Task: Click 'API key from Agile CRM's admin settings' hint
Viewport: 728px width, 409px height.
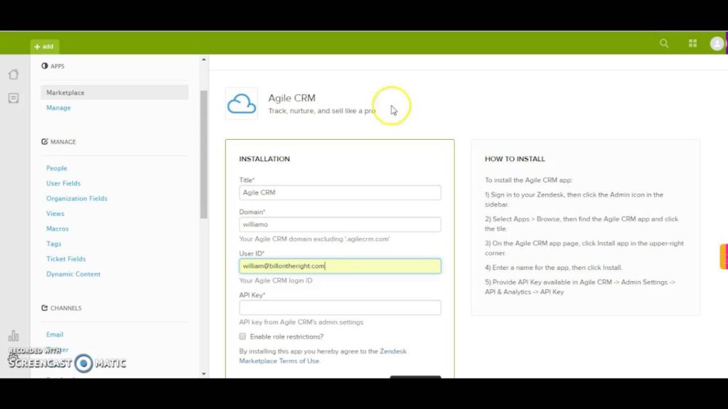Action: pos(301,322)
